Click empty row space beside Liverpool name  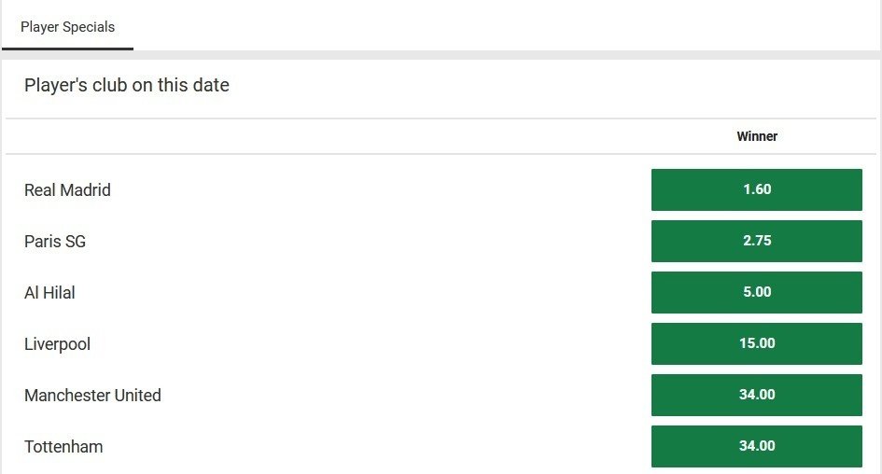pyautogui.click(x=373, y=344)
